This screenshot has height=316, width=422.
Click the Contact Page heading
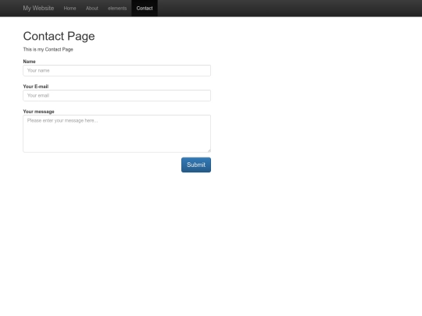pos(59,36)
